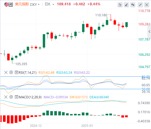Viewport: 151px width, 129px height.
Task: Expand the DXY symbol dropdown
Action: pos(38,5)
